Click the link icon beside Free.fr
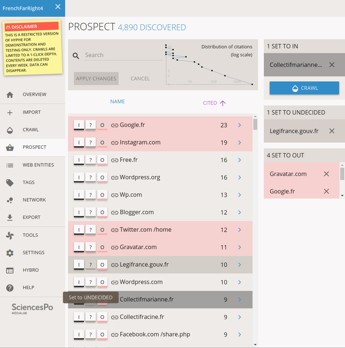This screenshot has width=345, height=348. tap(115, 160)
